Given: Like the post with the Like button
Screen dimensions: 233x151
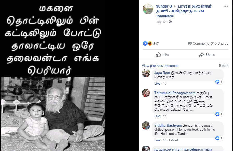Looking at the screenshot, I should pos(162,55).
